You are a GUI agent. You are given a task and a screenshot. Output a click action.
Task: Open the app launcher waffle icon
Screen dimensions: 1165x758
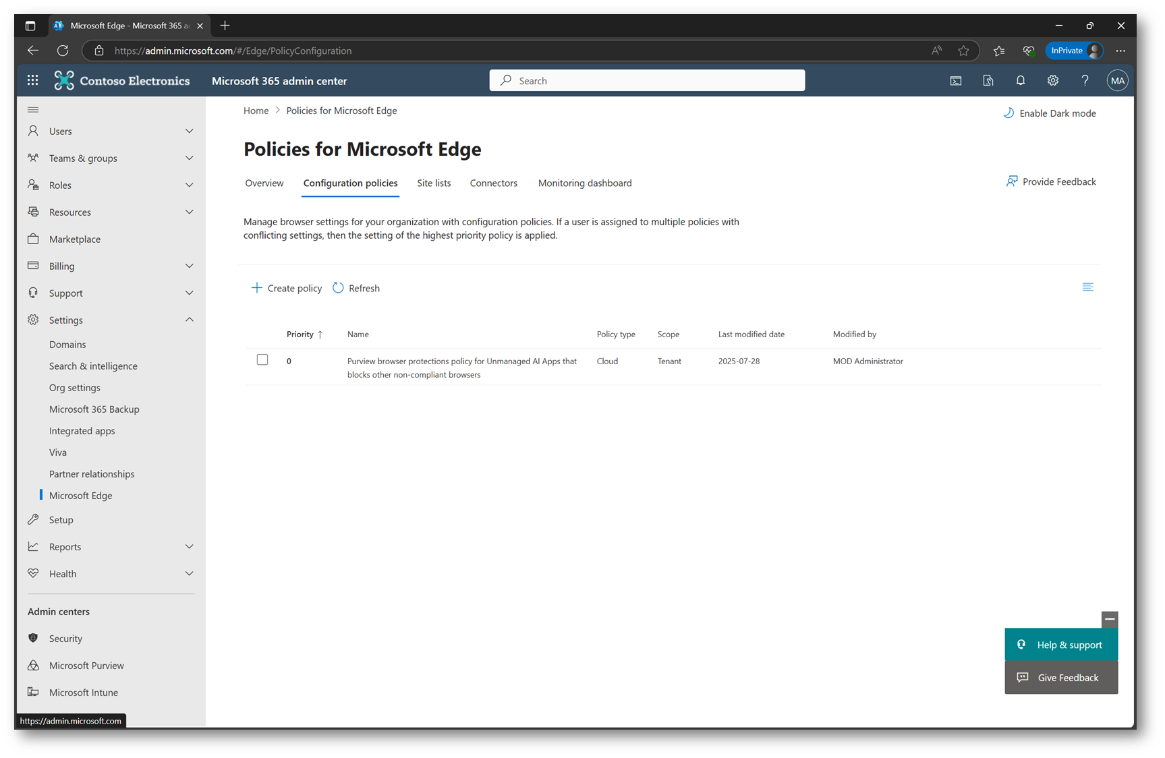pyautogui.click(x=32, y=80)
